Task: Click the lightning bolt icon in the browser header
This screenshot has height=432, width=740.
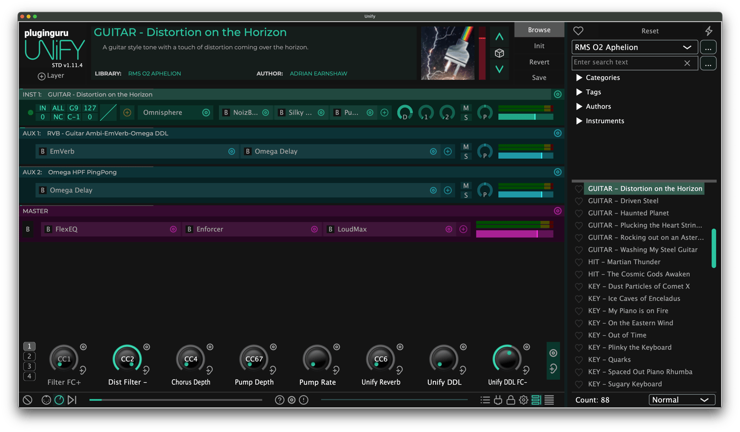Action: (x=709, y=31)
